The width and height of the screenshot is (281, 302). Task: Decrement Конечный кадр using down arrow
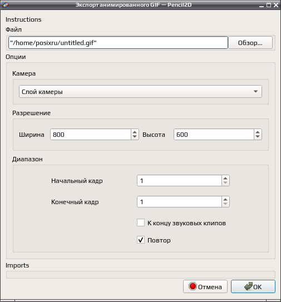coord(225,204)
